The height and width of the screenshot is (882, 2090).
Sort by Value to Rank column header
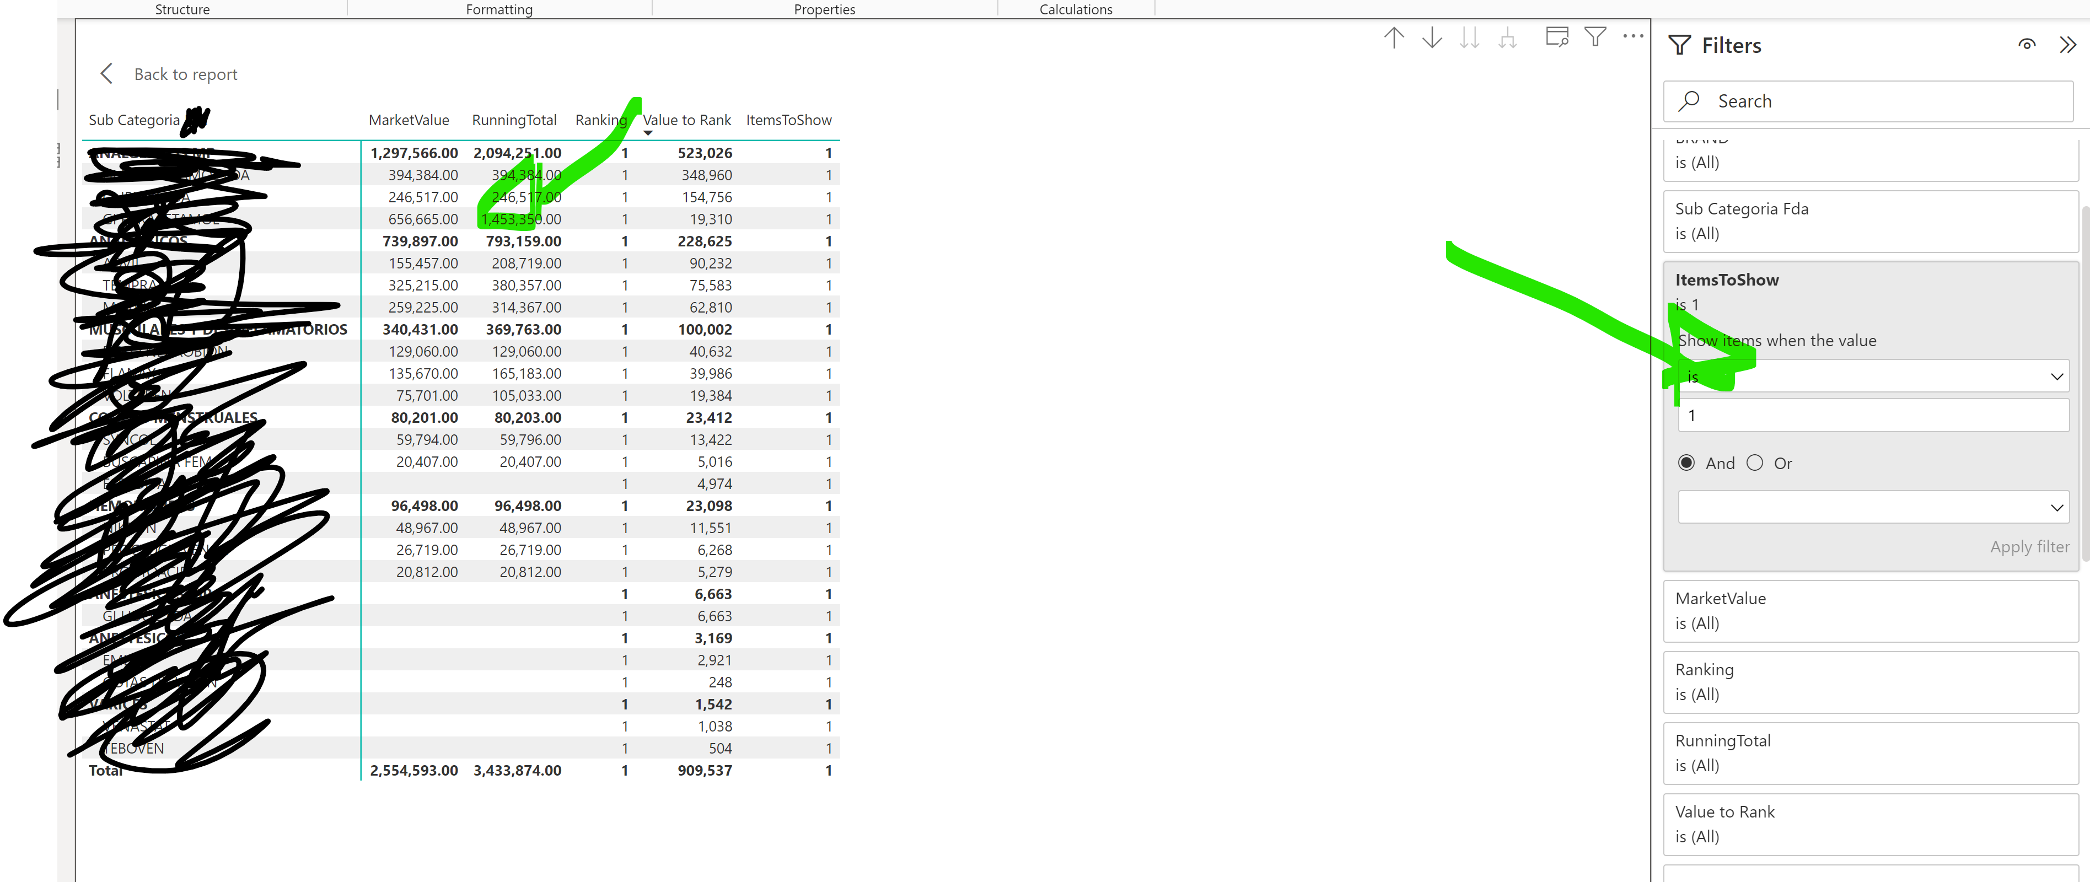pyautogui.click(x=686, y=120)
